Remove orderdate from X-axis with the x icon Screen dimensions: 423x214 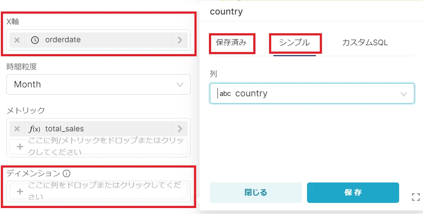pos(17,40)
